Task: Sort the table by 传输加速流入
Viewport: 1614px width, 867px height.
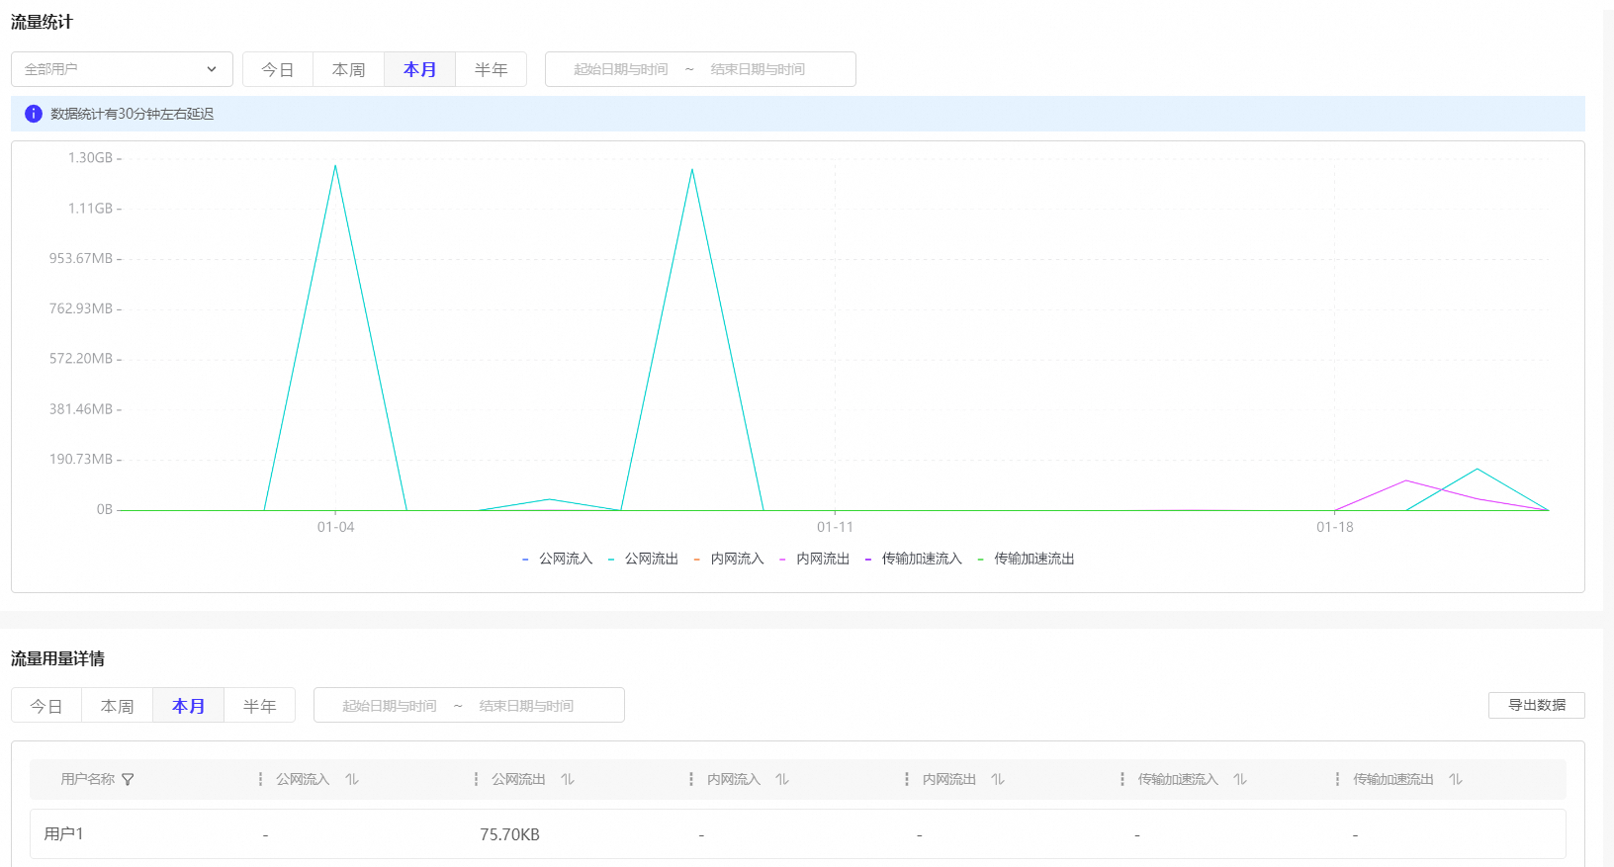Action: pyautogui.click(x=1240, y=779)
